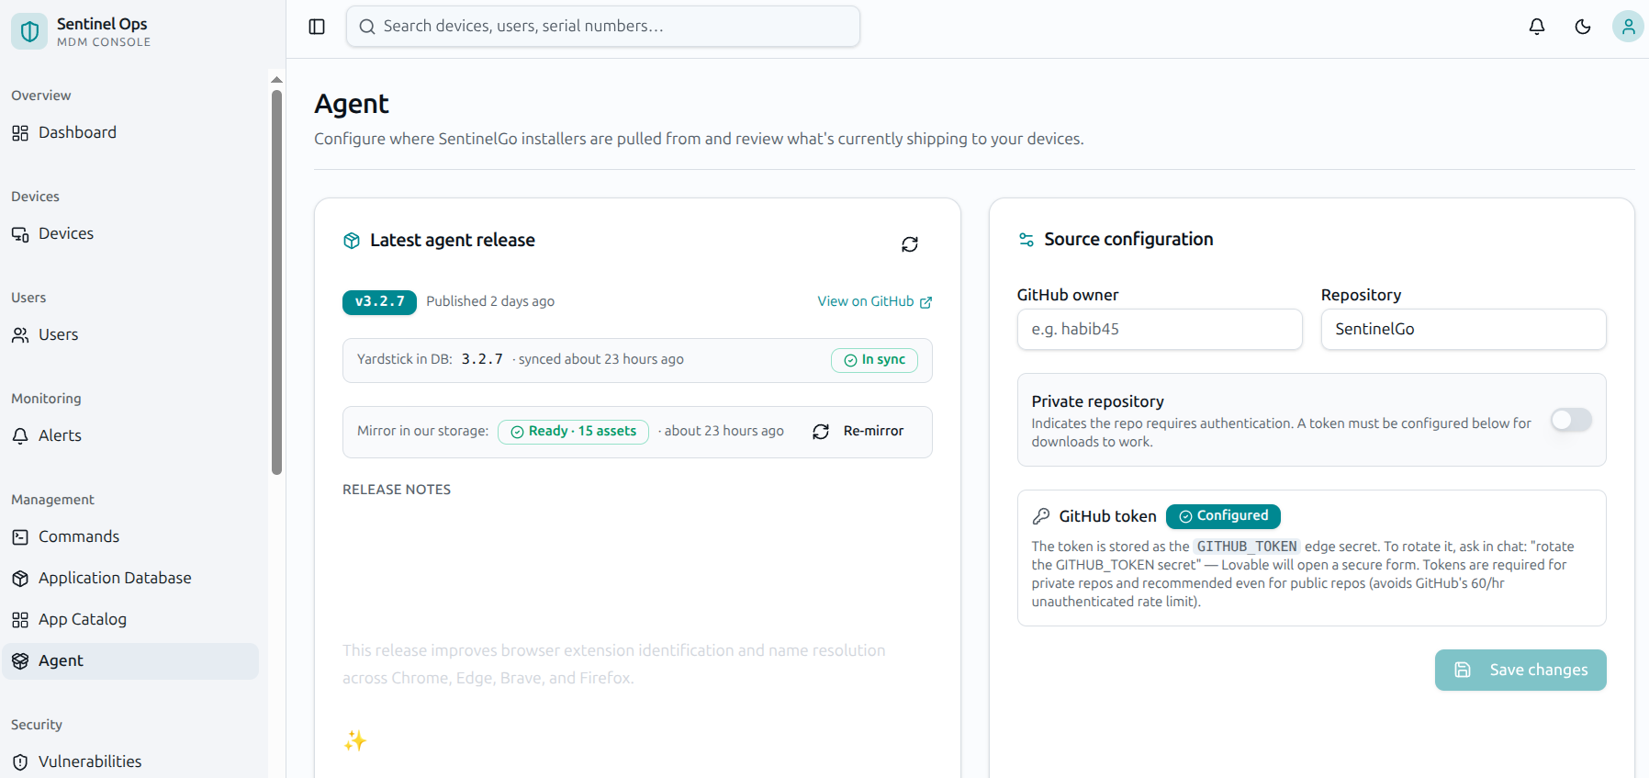Click the sparkles emoji in release notes

pos(355,740)
